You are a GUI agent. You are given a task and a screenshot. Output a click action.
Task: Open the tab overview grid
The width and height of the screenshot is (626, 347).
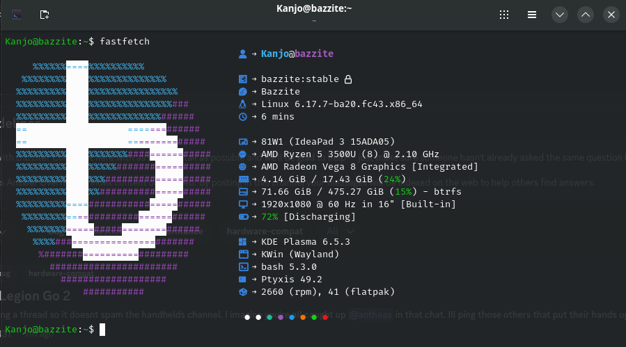tap(504, 15)
